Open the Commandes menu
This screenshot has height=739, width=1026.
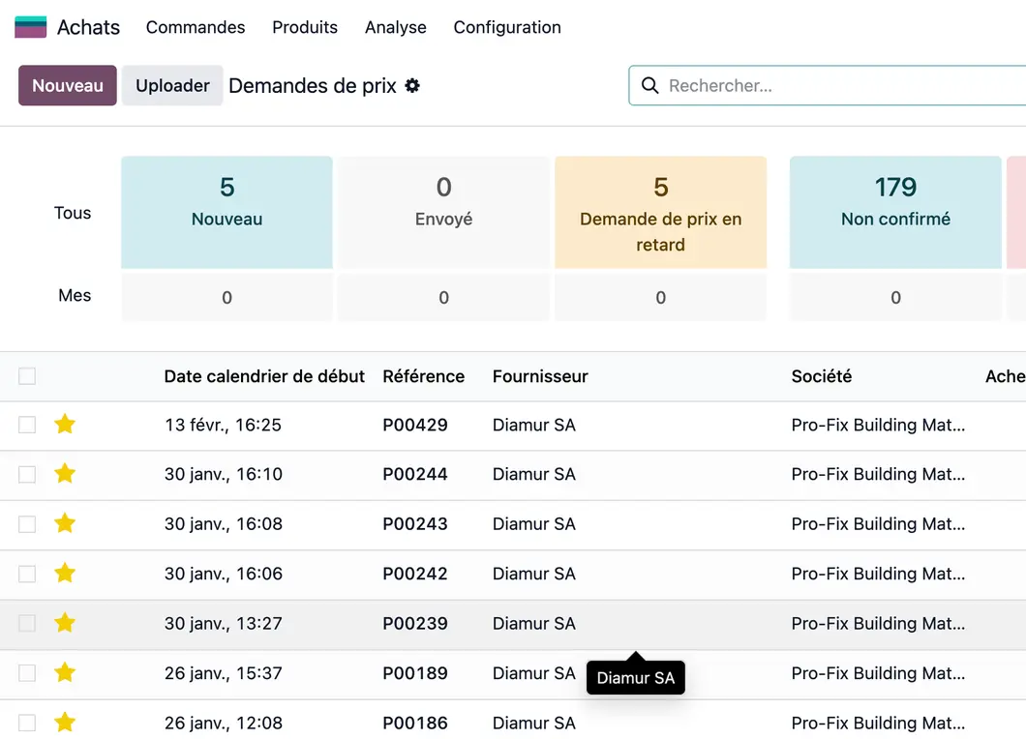coord(196,27)
